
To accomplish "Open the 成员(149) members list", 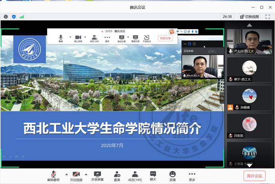I will point(135,176).
